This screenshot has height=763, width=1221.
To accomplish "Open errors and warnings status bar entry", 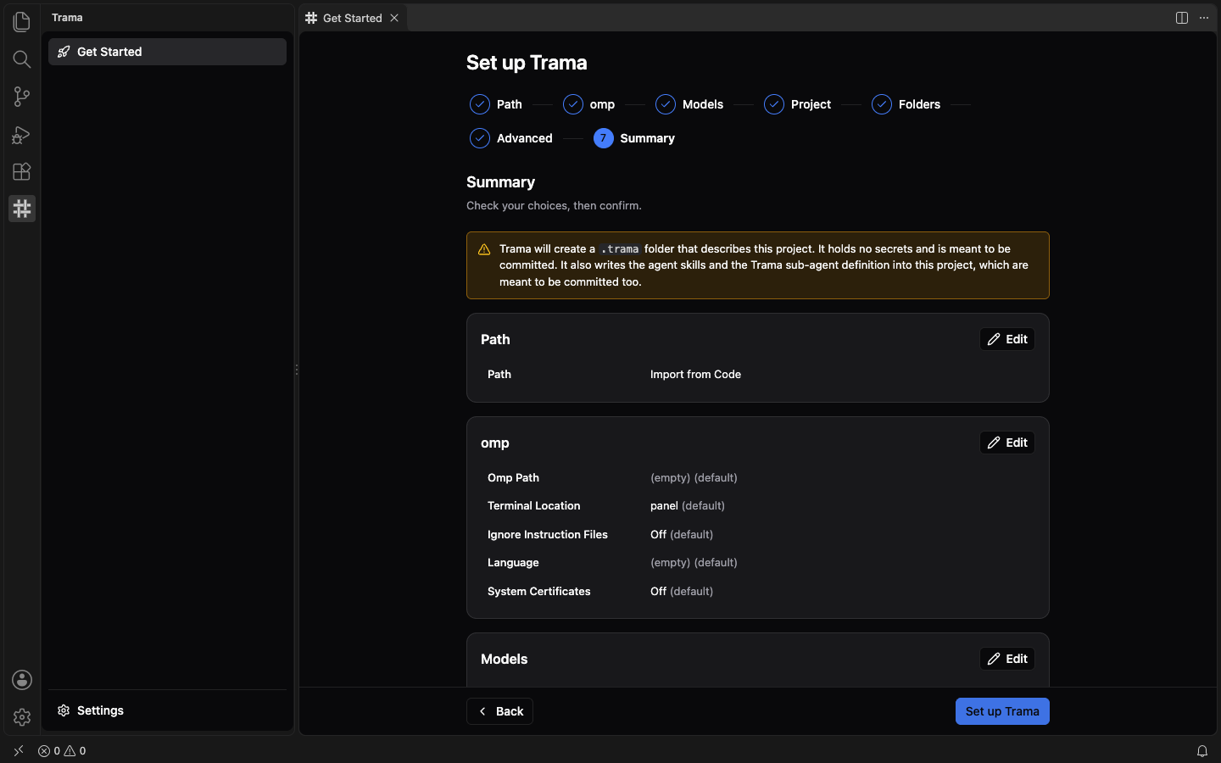I will (62, 750).
